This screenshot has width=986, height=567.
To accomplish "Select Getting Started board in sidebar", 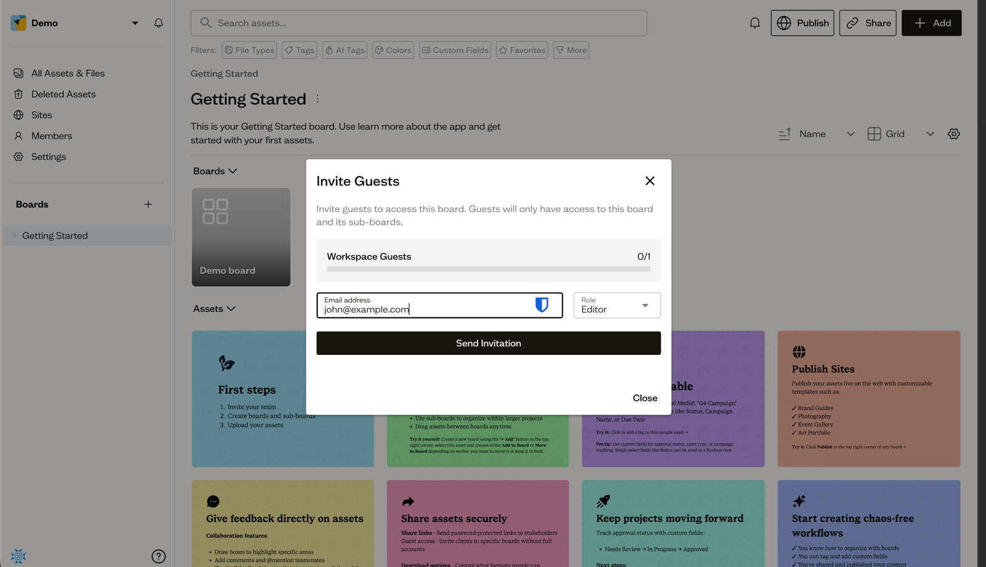I will coord(88,235).
